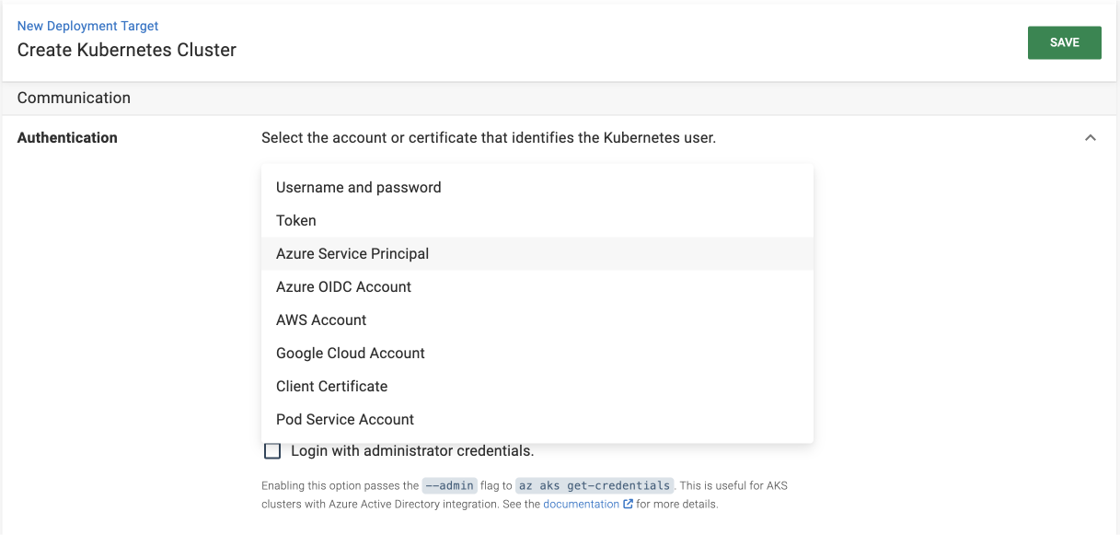This screenshot has width=1120, height=535.
Task: Select Client Certificate authentication
Action: 331,386
